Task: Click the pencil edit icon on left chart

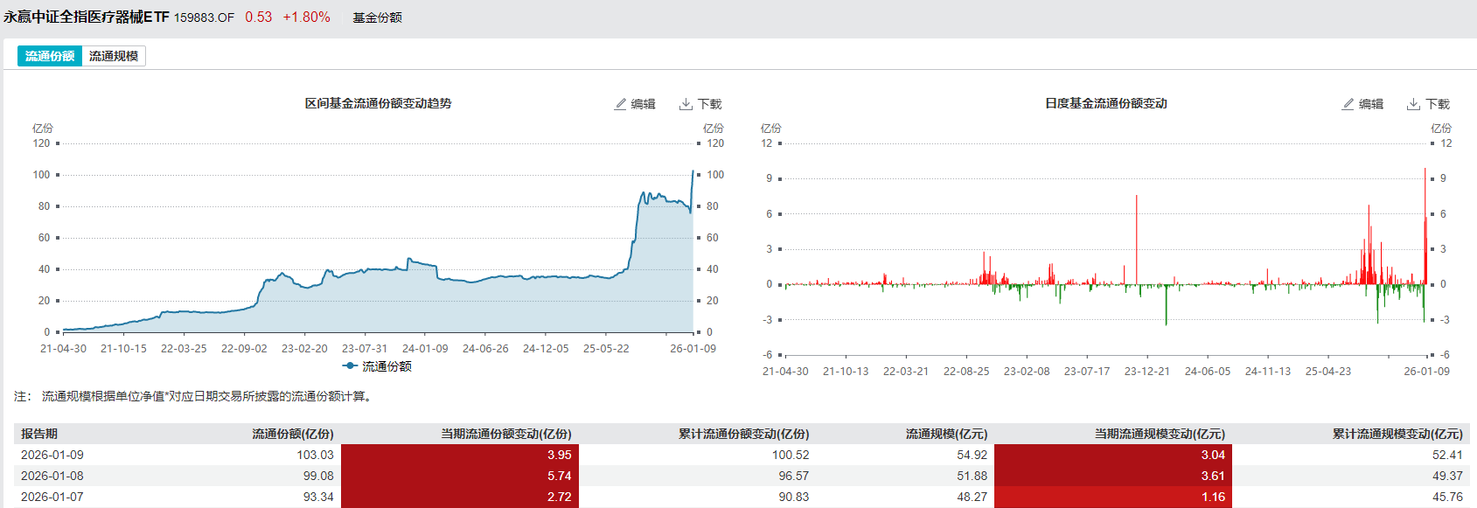Action: click(621, 104)
